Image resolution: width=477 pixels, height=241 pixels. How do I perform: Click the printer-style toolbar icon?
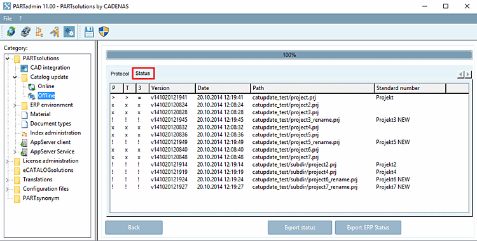coord(25,32)
